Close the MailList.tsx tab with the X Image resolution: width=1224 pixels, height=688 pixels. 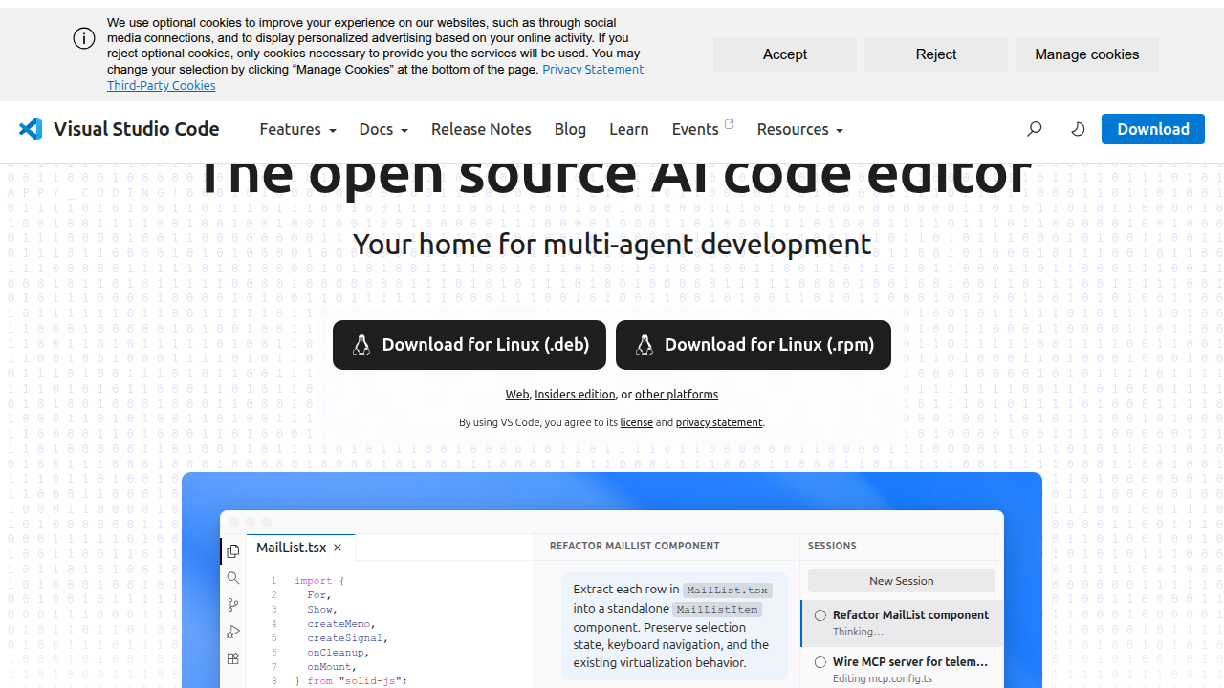pos(338,548)
